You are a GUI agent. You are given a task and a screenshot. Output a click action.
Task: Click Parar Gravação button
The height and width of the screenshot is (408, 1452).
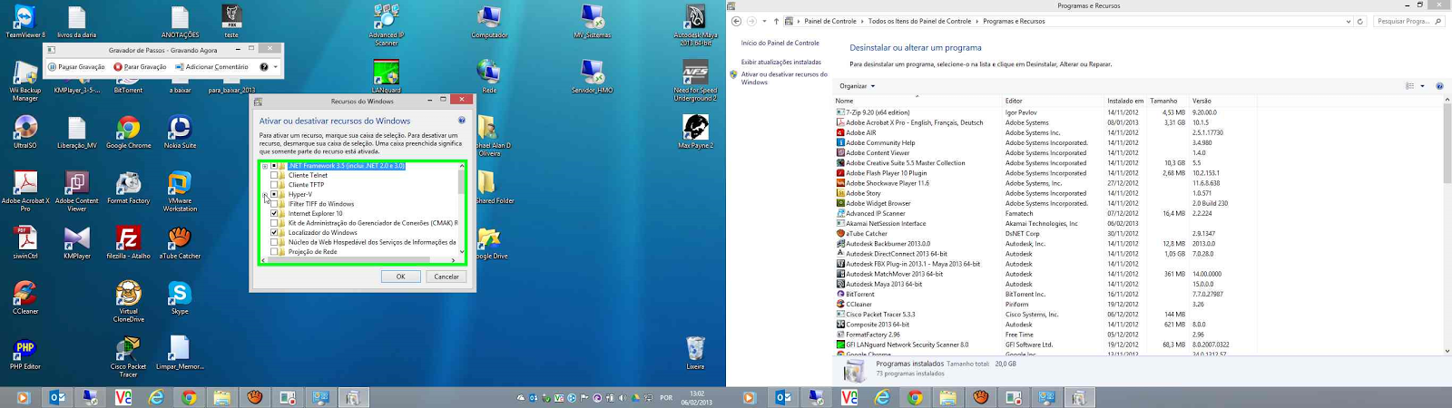tap(141, 66)
